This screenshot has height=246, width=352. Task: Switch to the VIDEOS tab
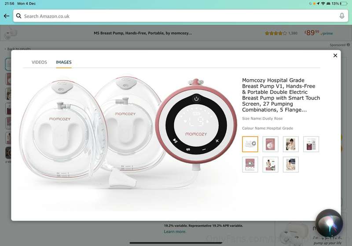click(x=39, y=62)
